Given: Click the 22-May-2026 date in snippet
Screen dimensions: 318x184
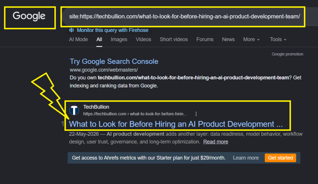Looking at the screenshot, I should coord(84,134).
